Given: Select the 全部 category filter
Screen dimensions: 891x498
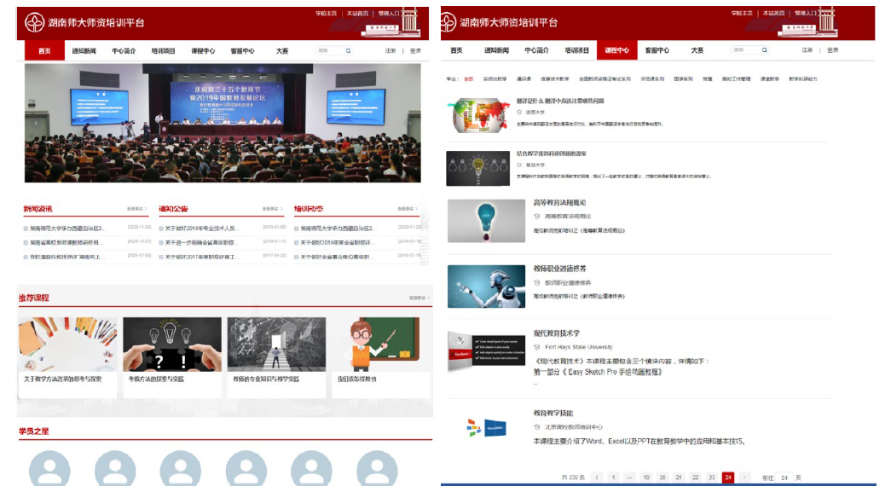Looking at the screenshot, I should (468, 78).
